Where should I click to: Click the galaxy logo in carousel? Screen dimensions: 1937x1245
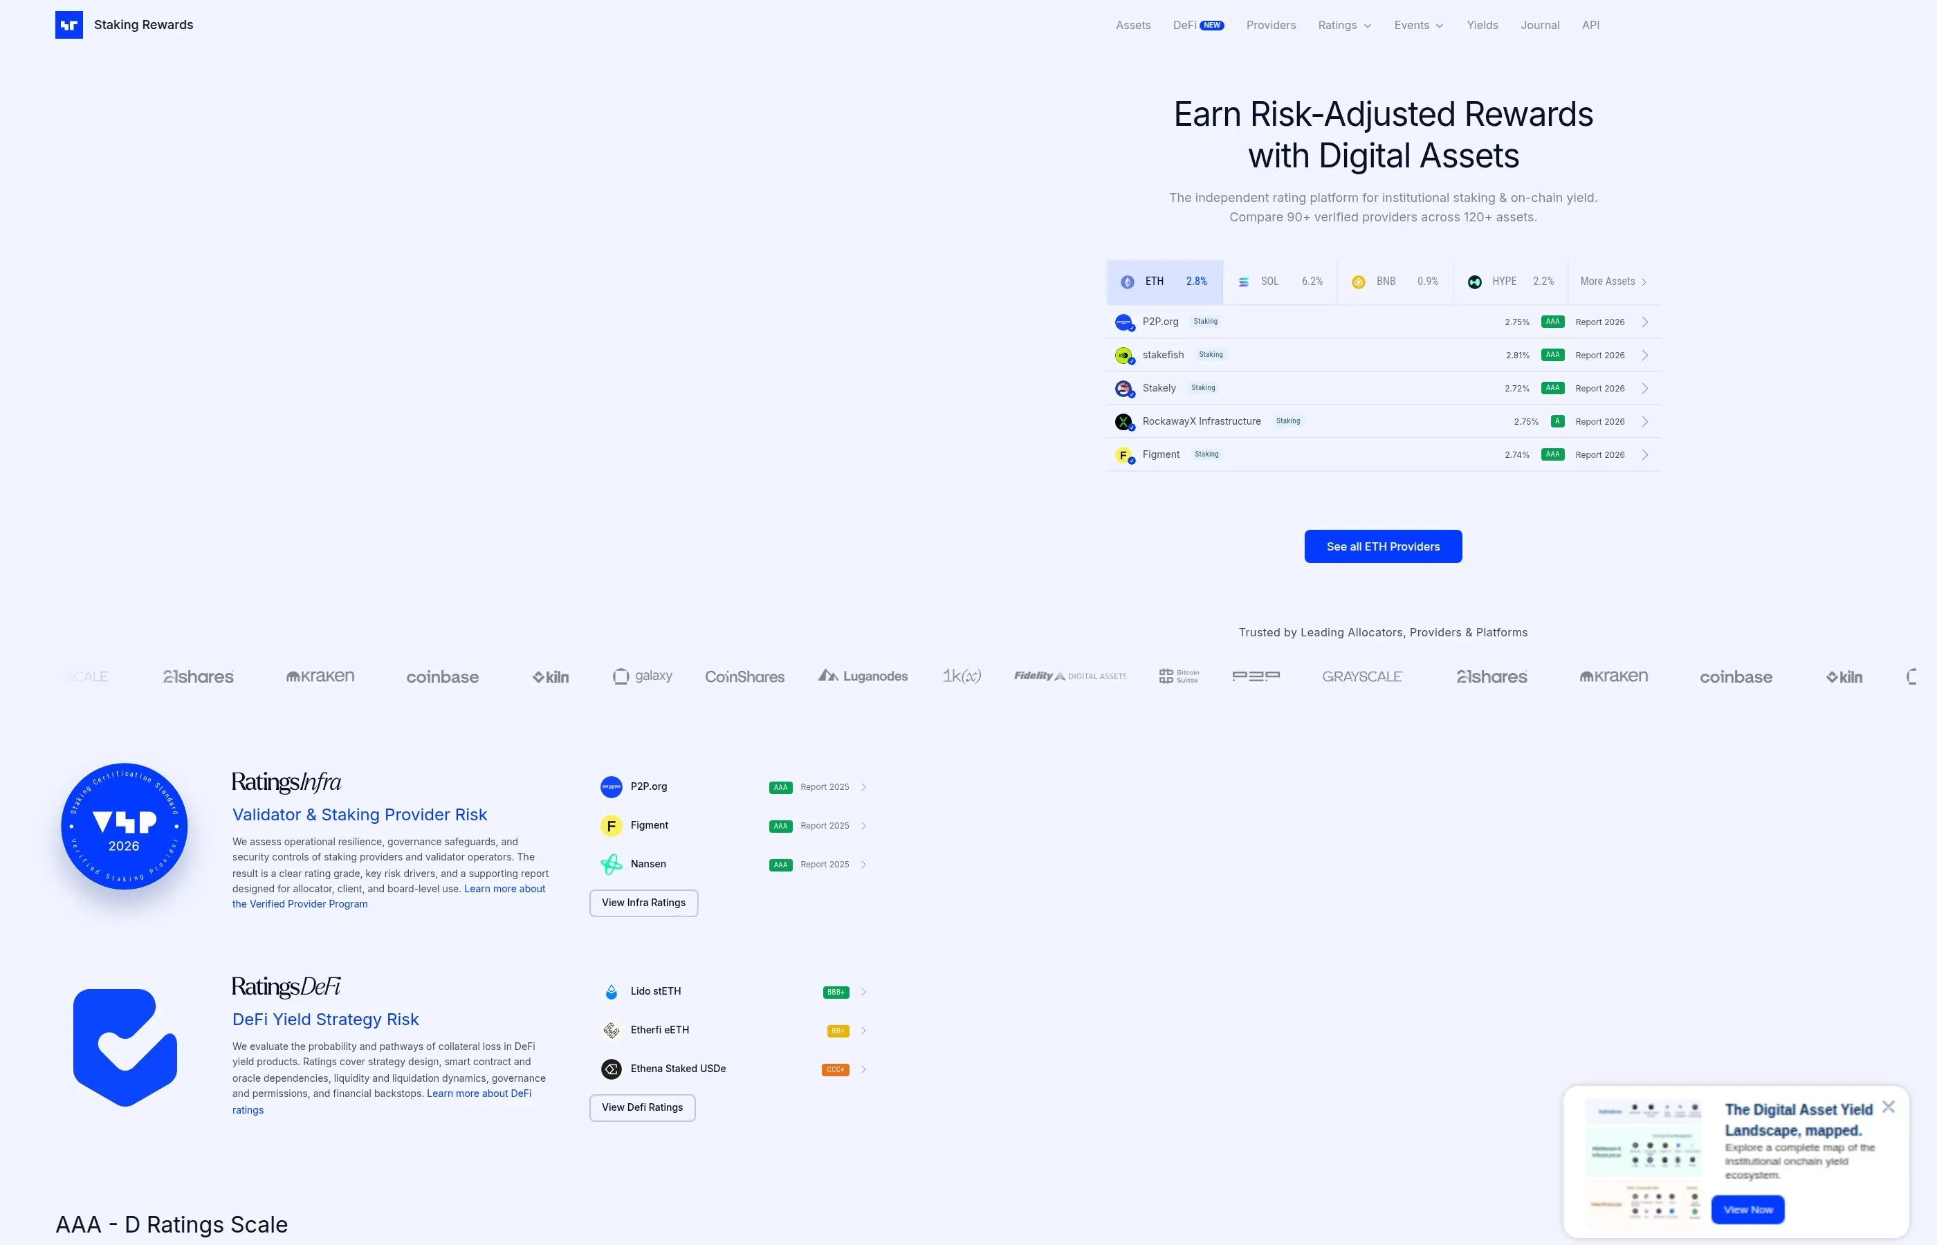pos(643,676)
